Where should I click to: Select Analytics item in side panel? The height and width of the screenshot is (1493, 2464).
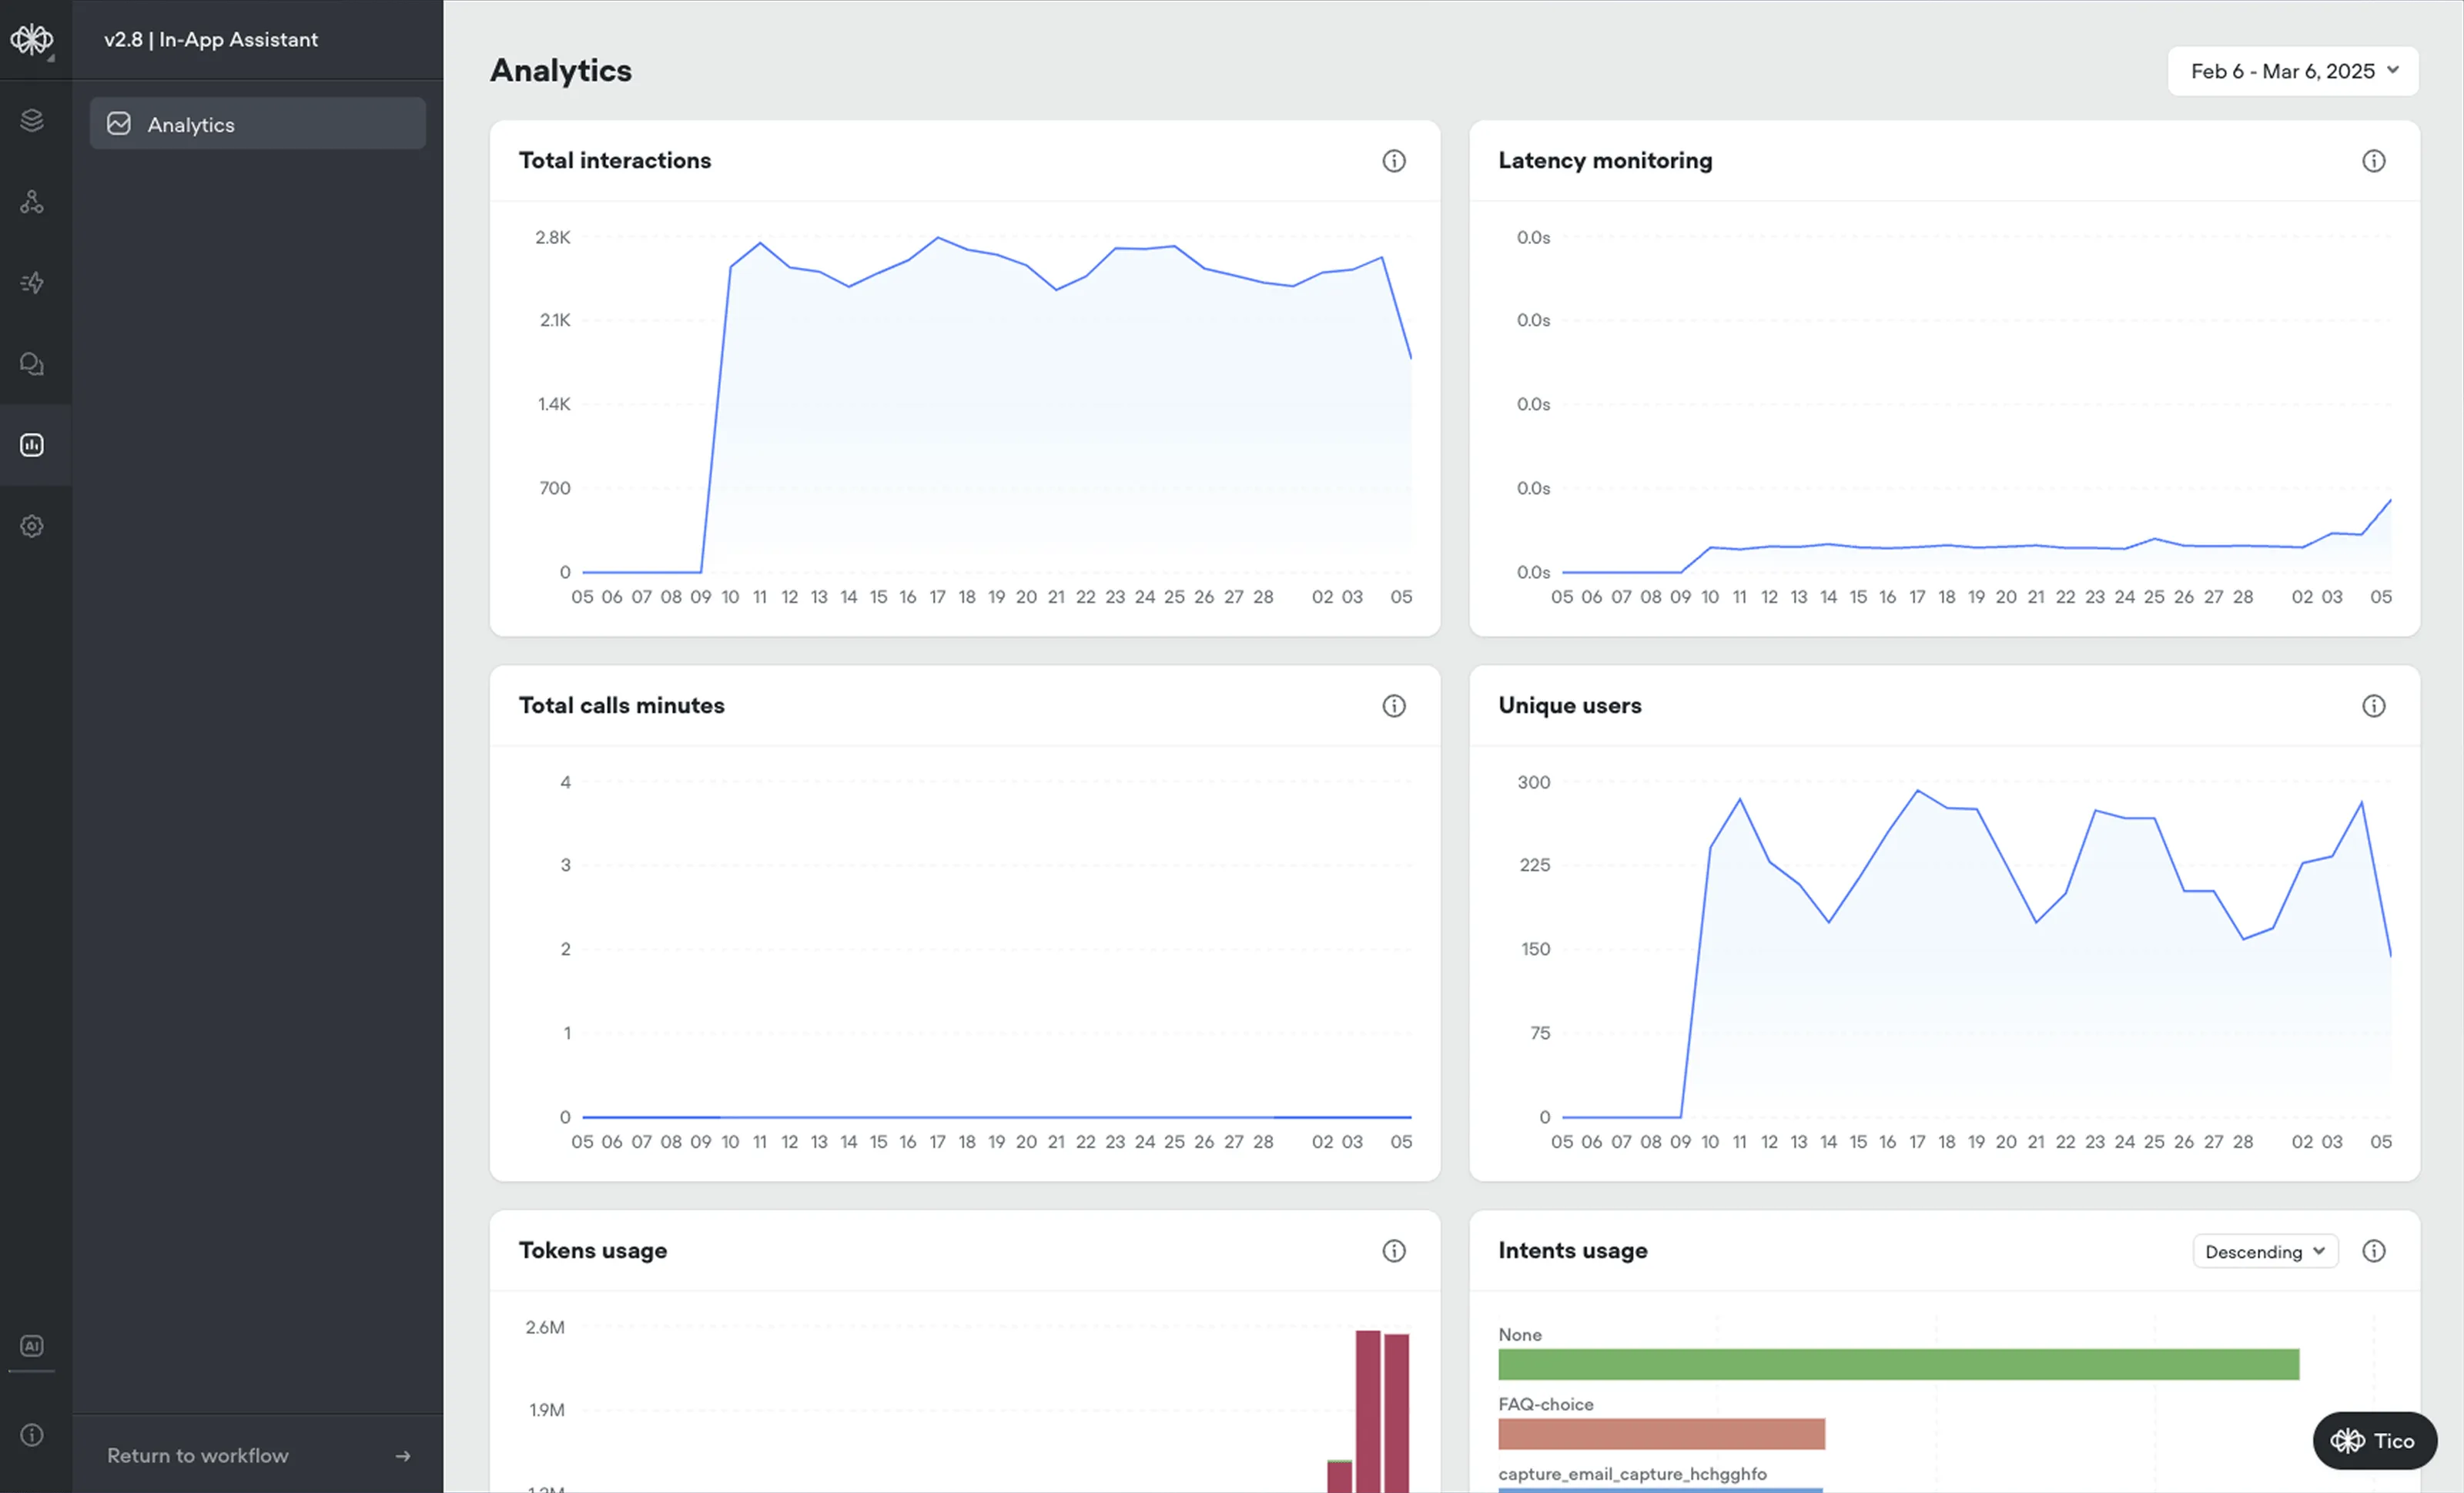[258, 124]
